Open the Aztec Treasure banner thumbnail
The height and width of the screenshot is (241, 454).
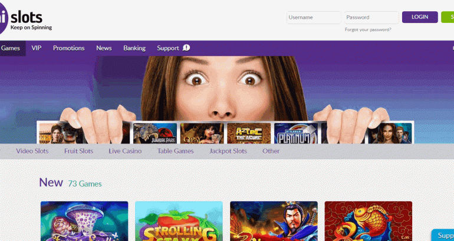point(249,133)
